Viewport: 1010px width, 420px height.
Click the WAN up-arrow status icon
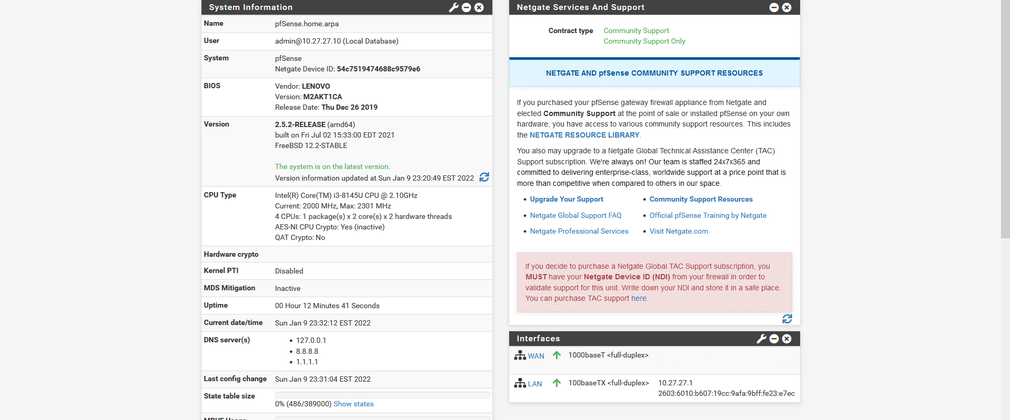(x=557, y=355)
